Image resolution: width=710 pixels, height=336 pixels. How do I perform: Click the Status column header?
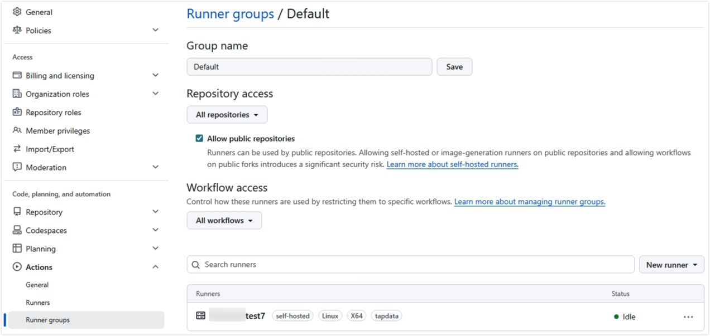point(620,294)
